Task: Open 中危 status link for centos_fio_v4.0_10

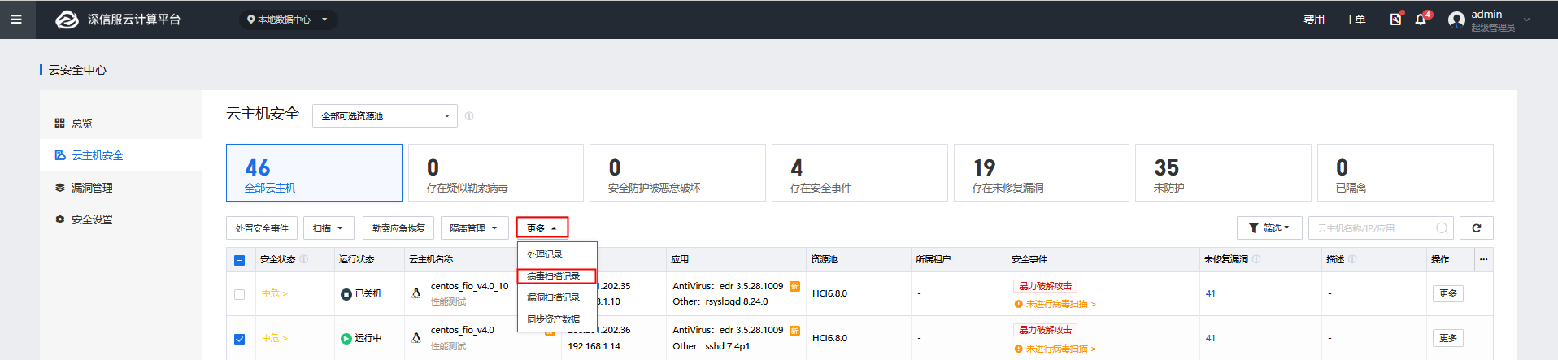Action: 275,293
